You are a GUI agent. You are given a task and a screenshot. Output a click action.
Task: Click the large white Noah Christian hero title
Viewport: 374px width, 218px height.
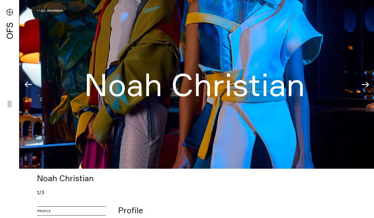click(x=195, y=86)
